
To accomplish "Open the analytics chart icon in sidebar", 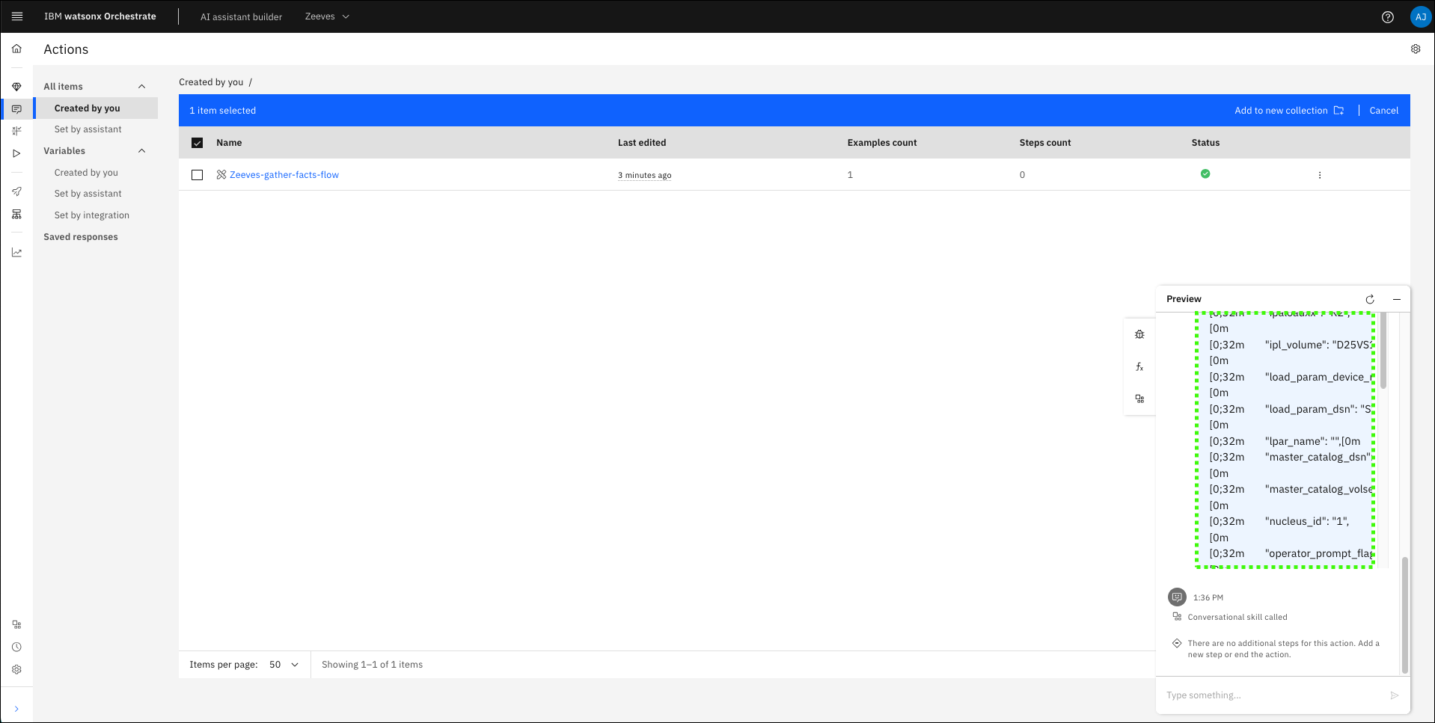I will tap(16, 253).
